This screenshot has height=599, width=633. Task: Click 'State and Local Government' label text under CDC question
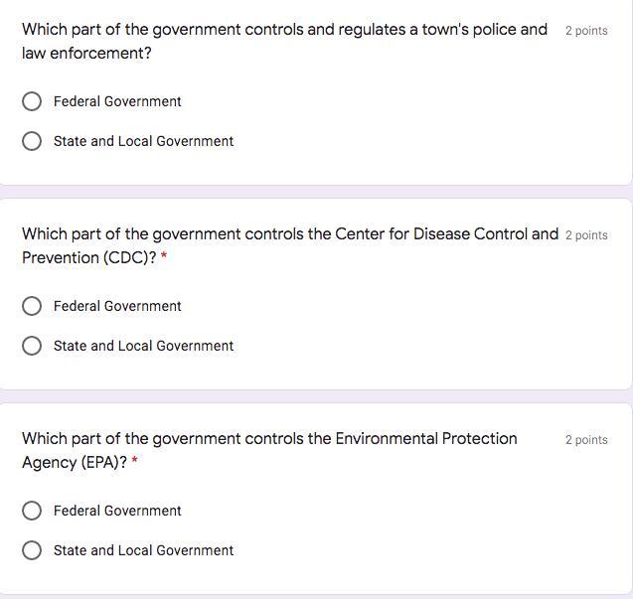click(x=144, y=346)
